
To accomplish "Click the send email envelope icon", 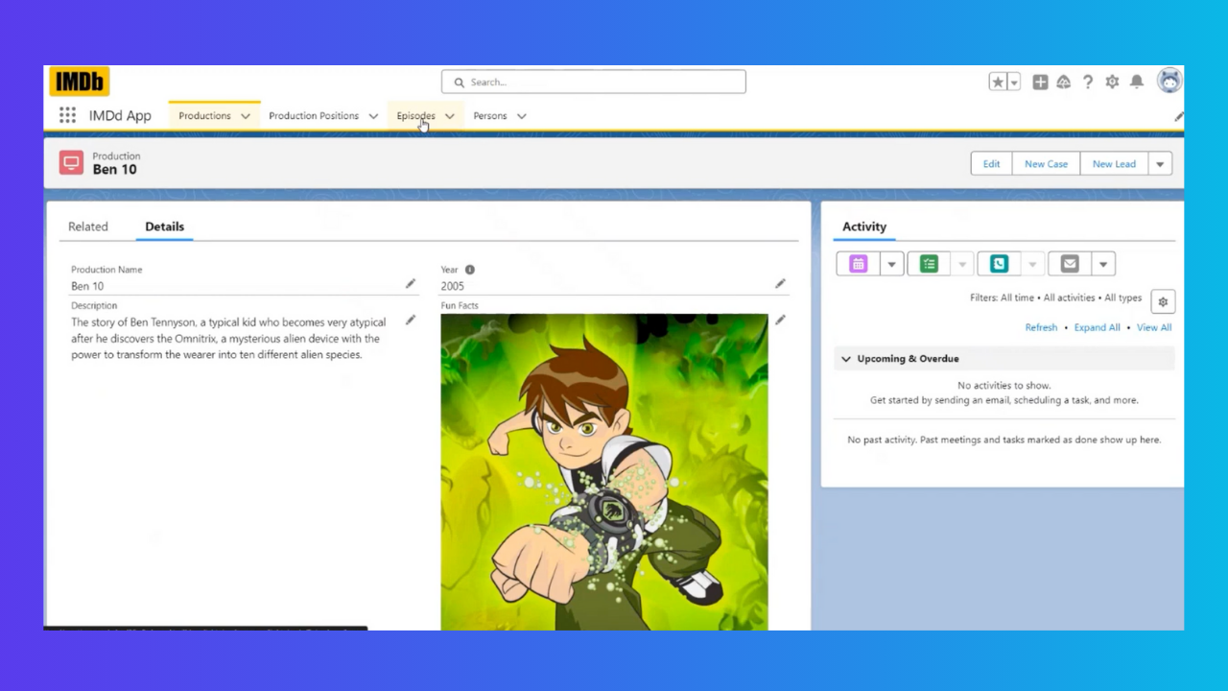I will point(1070,264).
